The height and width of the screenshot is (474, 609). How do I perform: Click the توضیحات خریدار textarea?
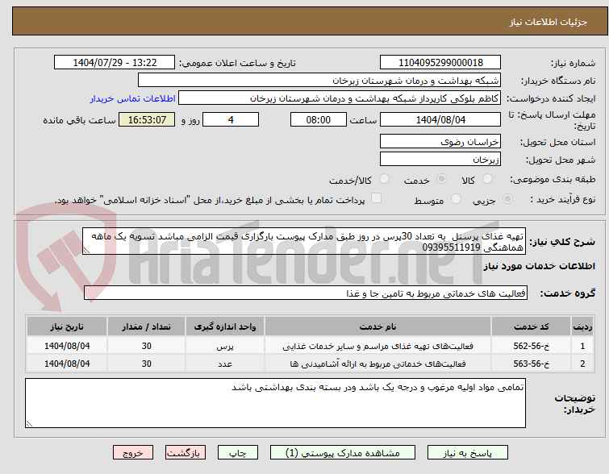tap(275, 403)
